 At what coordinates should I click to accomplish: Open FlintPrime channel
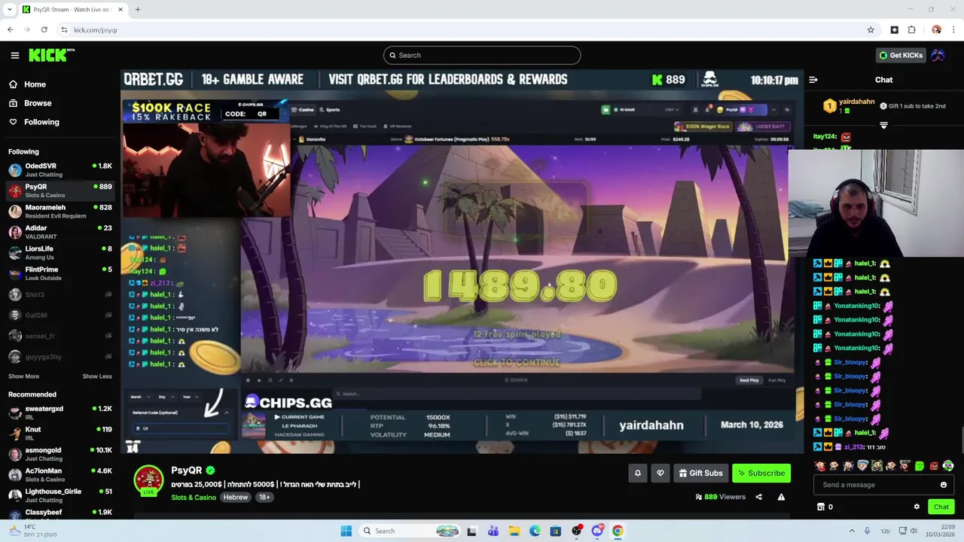pyautogui.click(x=60, y=273)
